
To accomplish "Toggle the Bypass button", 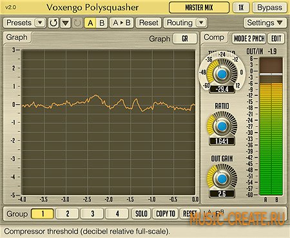I will 269,8.
